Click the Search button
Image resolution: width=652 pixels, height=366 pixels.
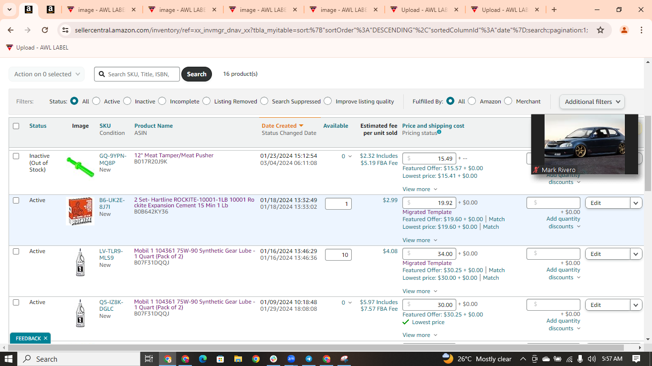197,74
